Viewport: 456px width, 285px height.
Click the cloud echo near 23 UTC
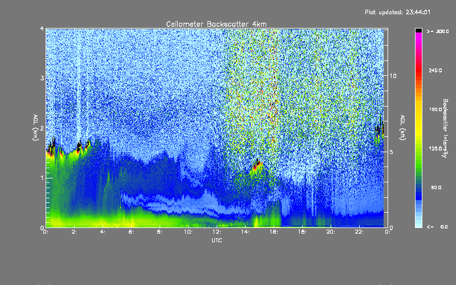coord(379,129)
